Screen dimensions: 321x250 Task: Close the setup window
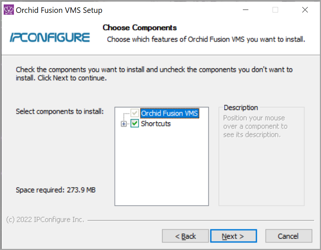pos(305,10)
